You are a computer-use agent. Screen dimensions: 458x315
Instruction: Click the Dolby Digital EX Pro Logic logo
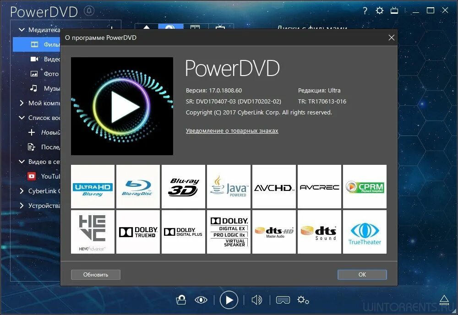(229, 232)
